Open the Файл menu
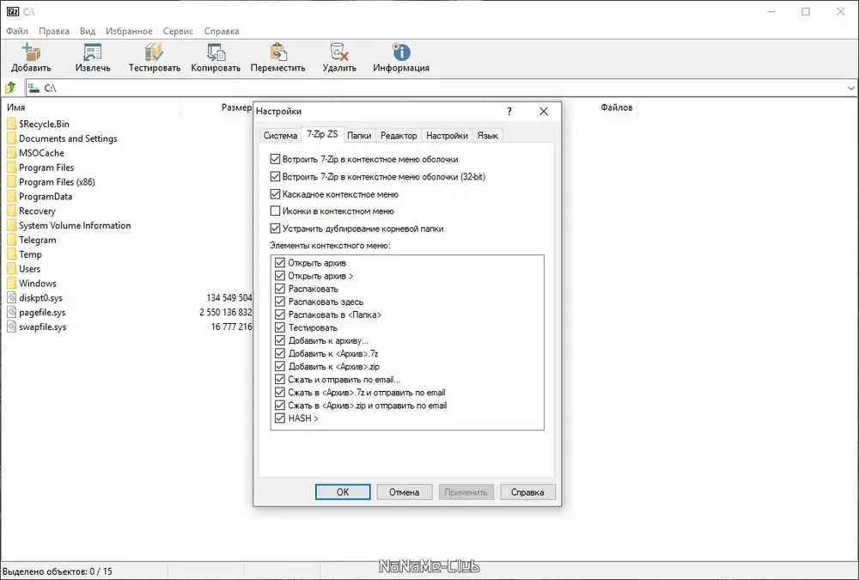This screenshot has width=859, height=580. pyautogui.click(x=17, y=31)
